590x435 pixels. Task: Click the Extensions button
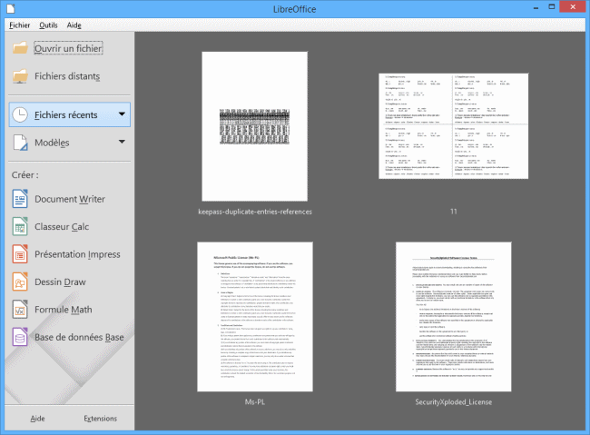pyautogui.click(x=100, y=418)
